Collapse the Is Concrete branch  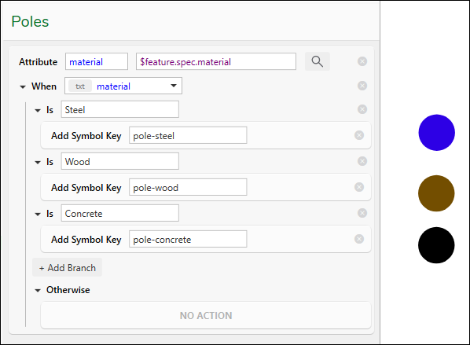(x=38, y=215)
